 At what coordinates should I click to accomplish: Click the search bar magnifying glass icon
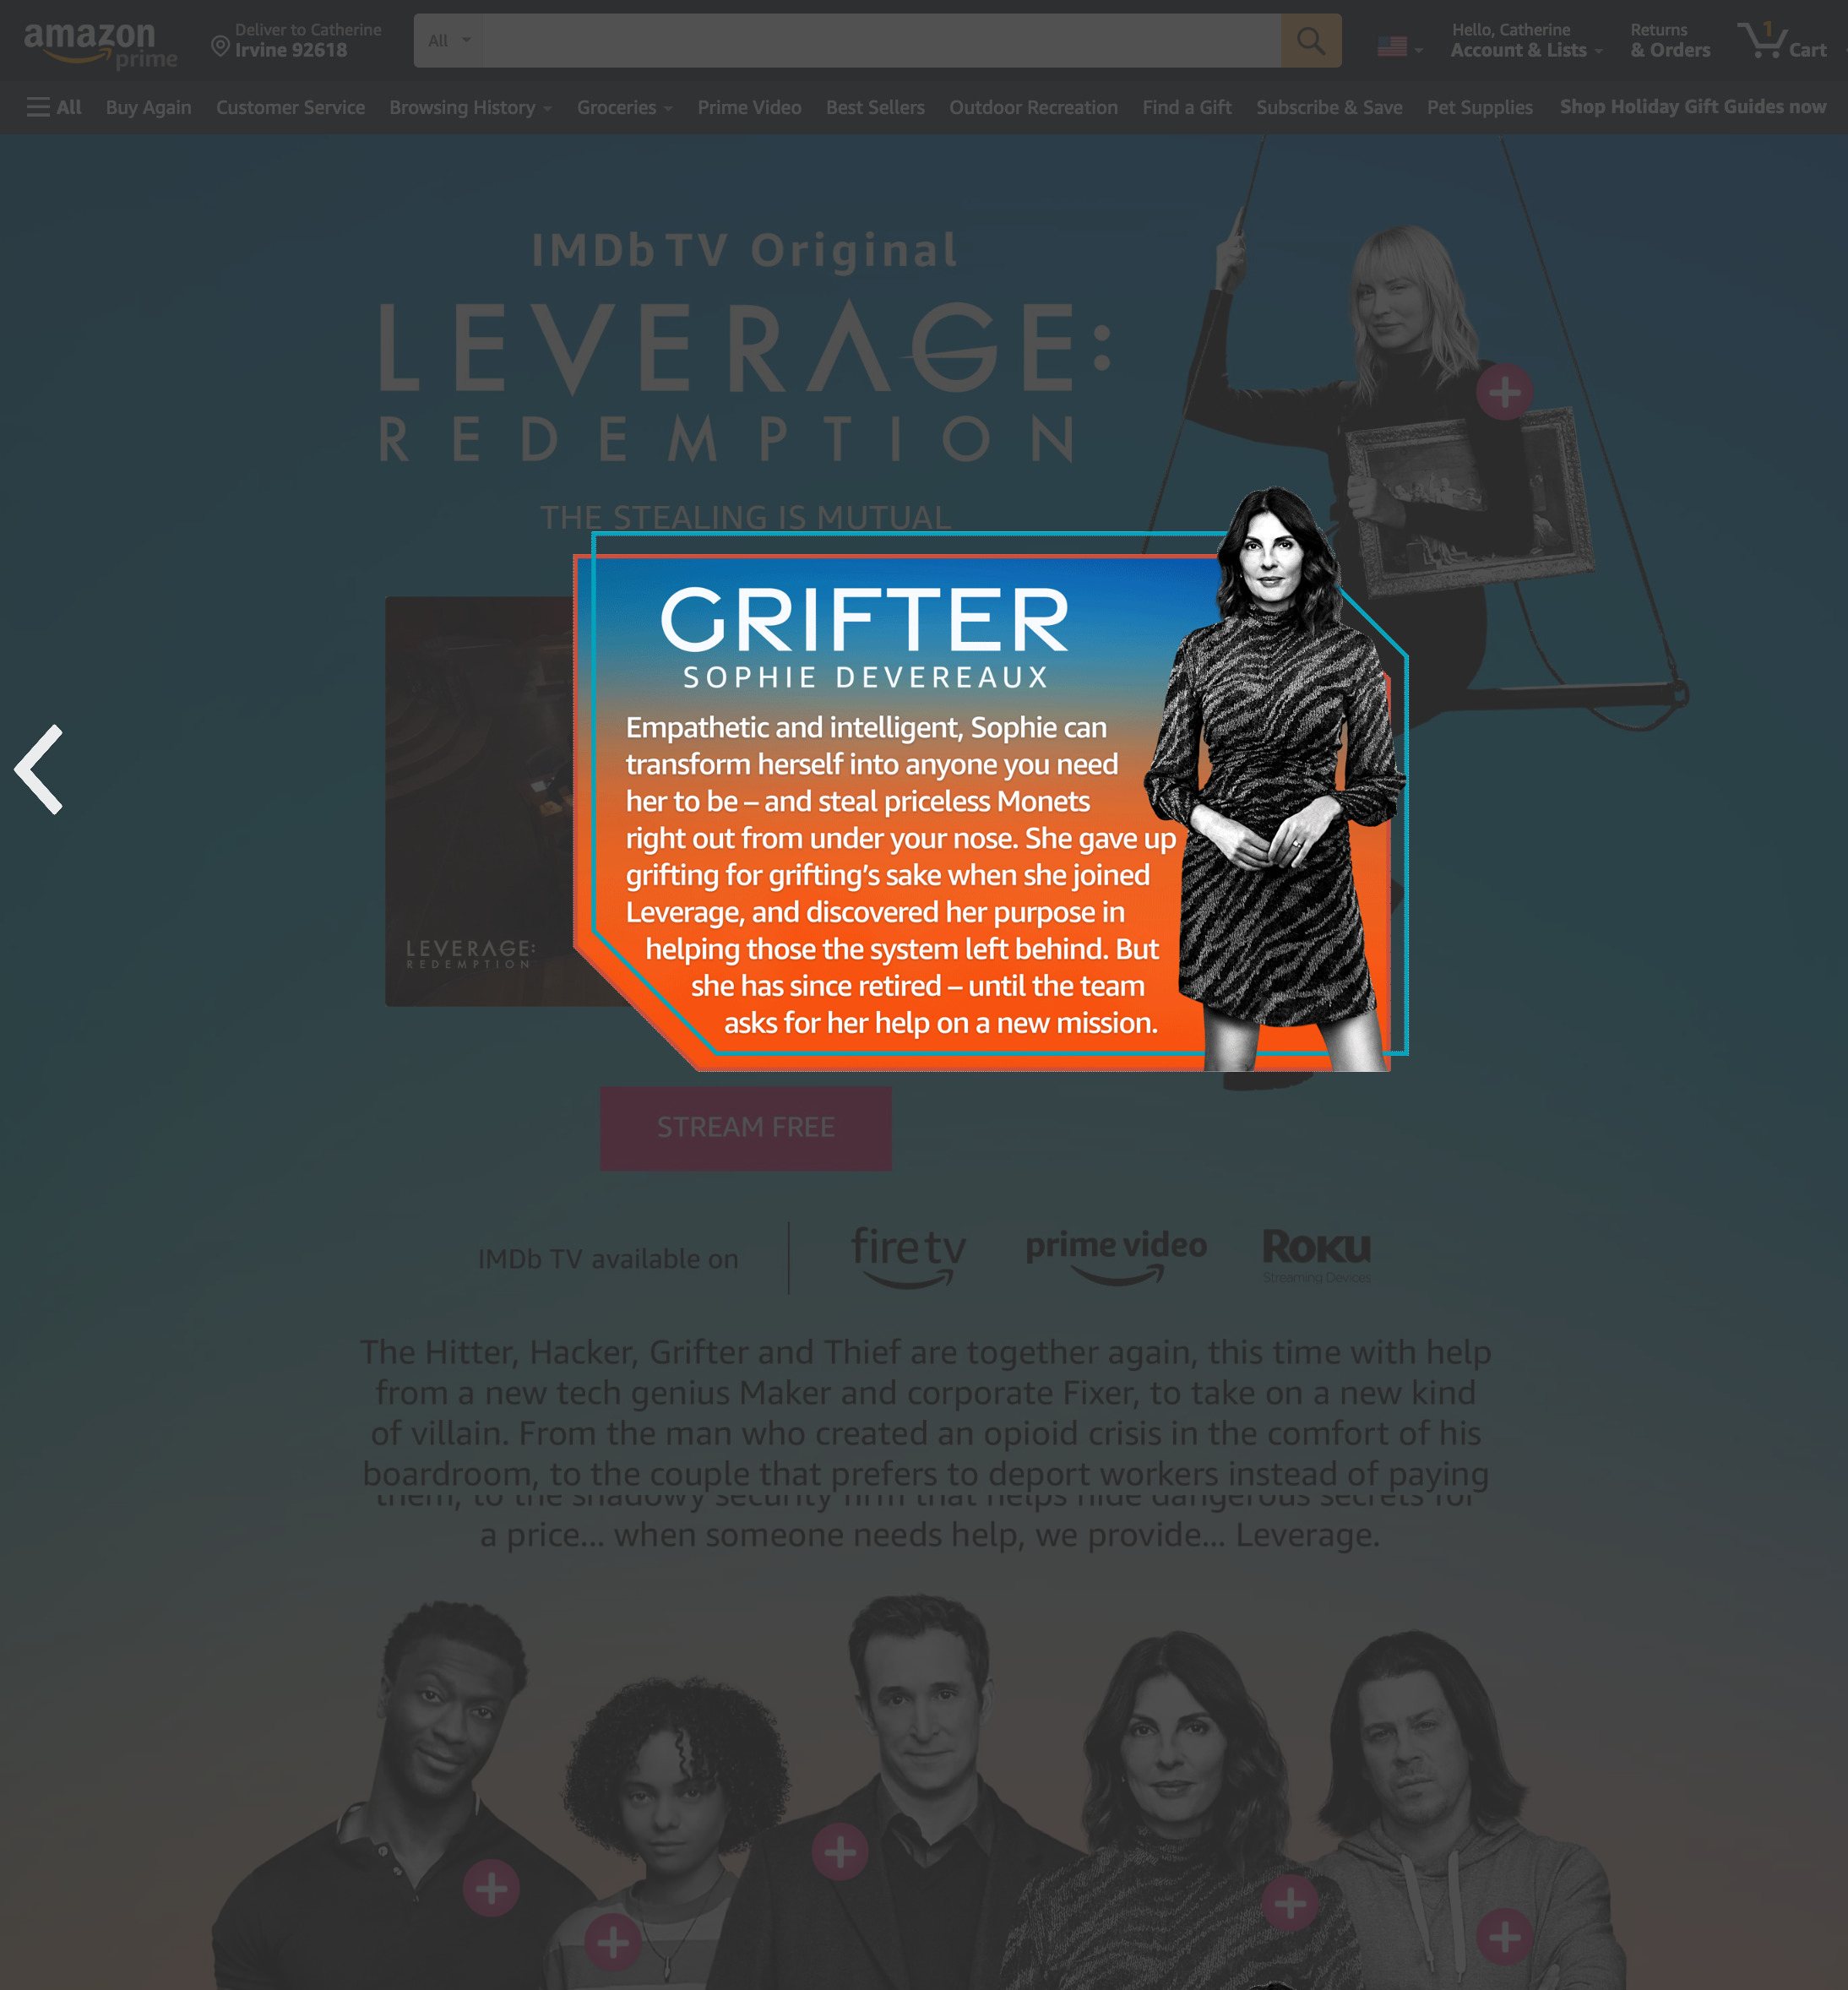click(x=1312, y=40)
